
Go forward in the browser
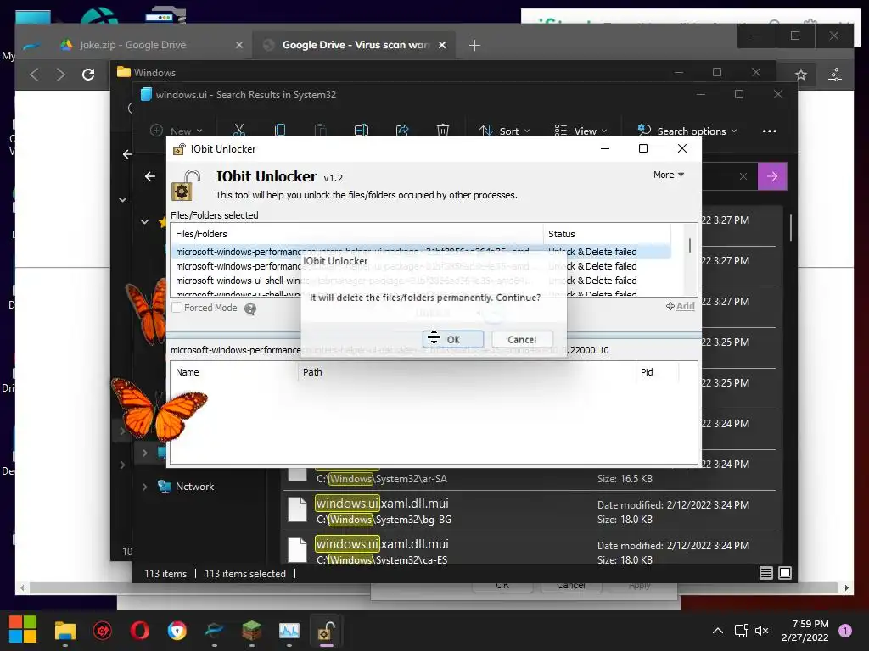coord(60,75)
